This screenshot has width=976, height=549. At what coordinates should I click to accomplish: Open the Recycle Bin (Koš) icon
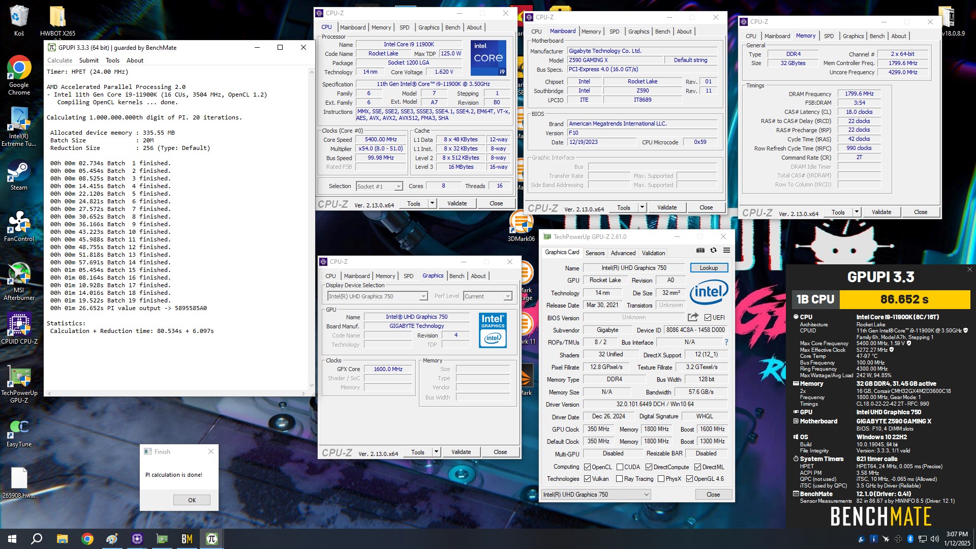click(x=19, y=20)
